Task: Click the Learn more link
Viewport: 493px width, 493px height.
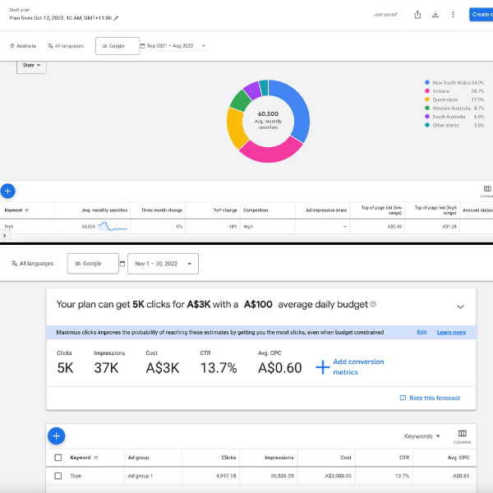Action: pos(451,333)
